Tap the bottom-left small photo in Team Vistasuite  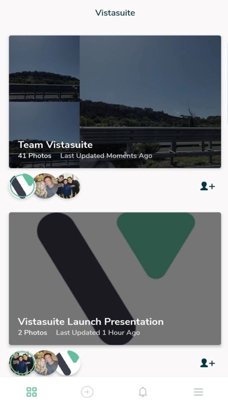click(x=44, y=135)
